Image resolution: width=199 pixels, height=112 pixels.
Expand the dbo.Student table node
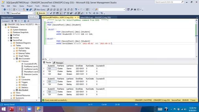14,90
